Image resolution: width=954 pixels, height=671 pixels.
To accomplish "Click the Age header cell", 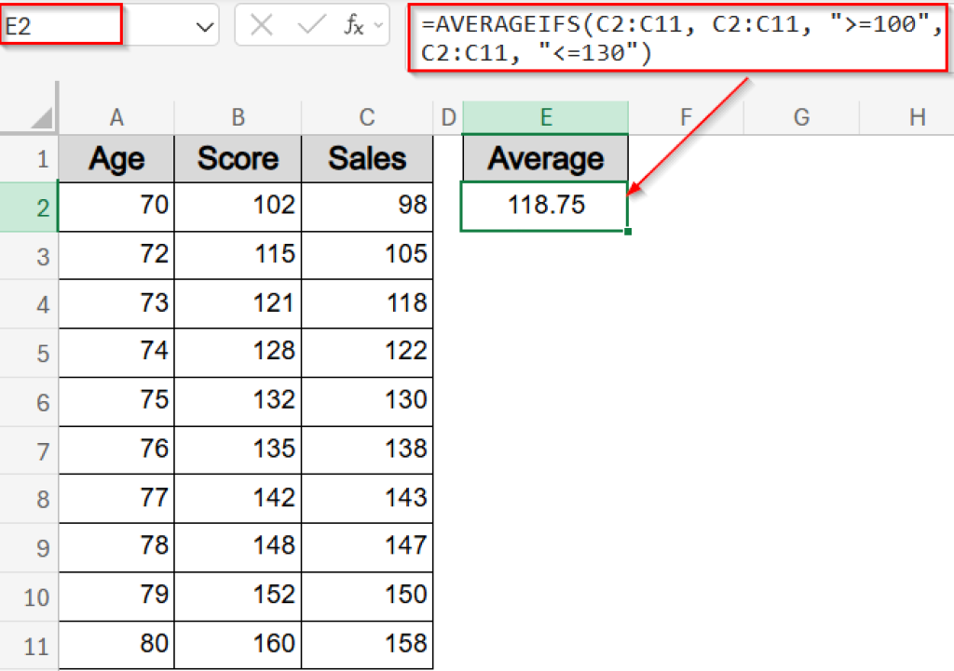I will coord(116,158).
